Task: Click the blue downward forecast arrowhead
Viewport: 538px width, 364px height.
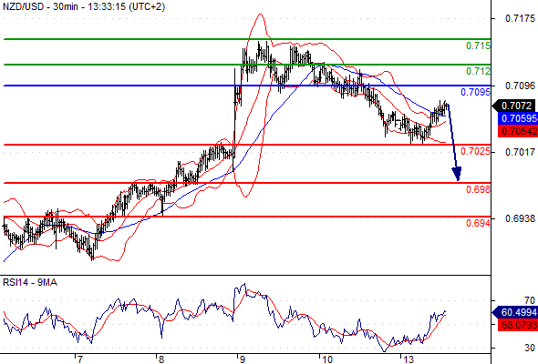Action: (x=457, y=174)
